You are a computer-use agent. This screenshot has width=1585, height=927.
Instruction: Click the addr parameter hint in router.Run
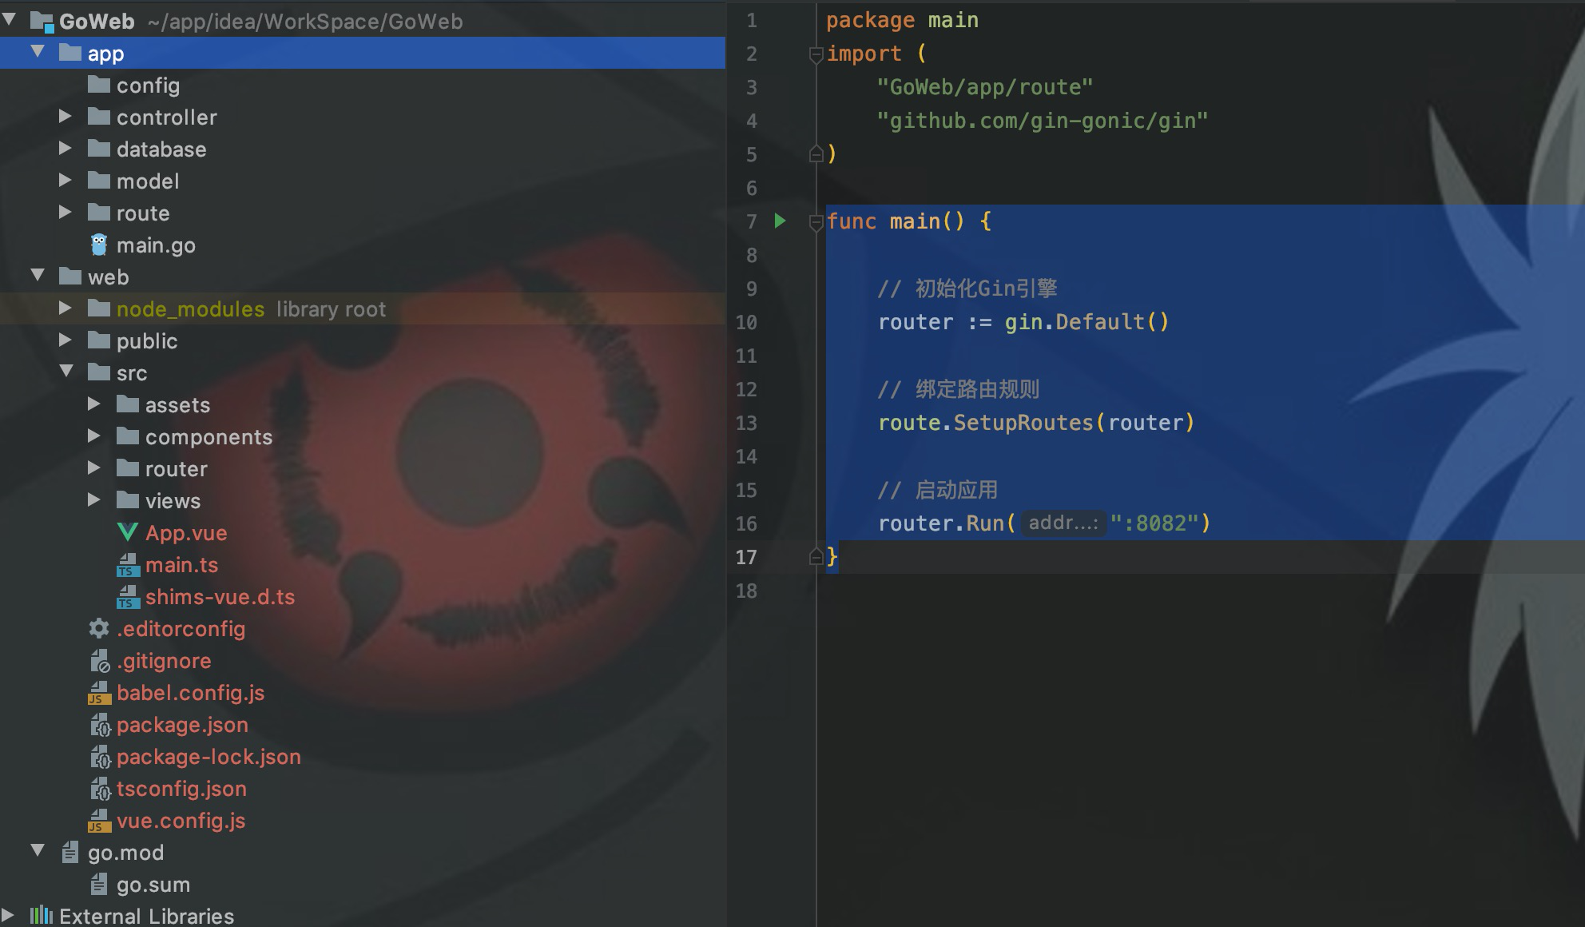pyautogui.click(x=1063, y=523)
